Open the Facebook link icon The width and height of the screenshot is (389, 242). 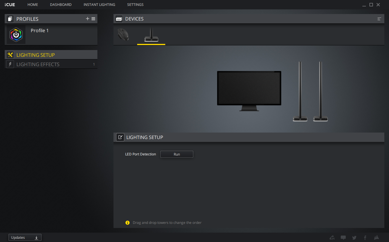click(365, 238)
